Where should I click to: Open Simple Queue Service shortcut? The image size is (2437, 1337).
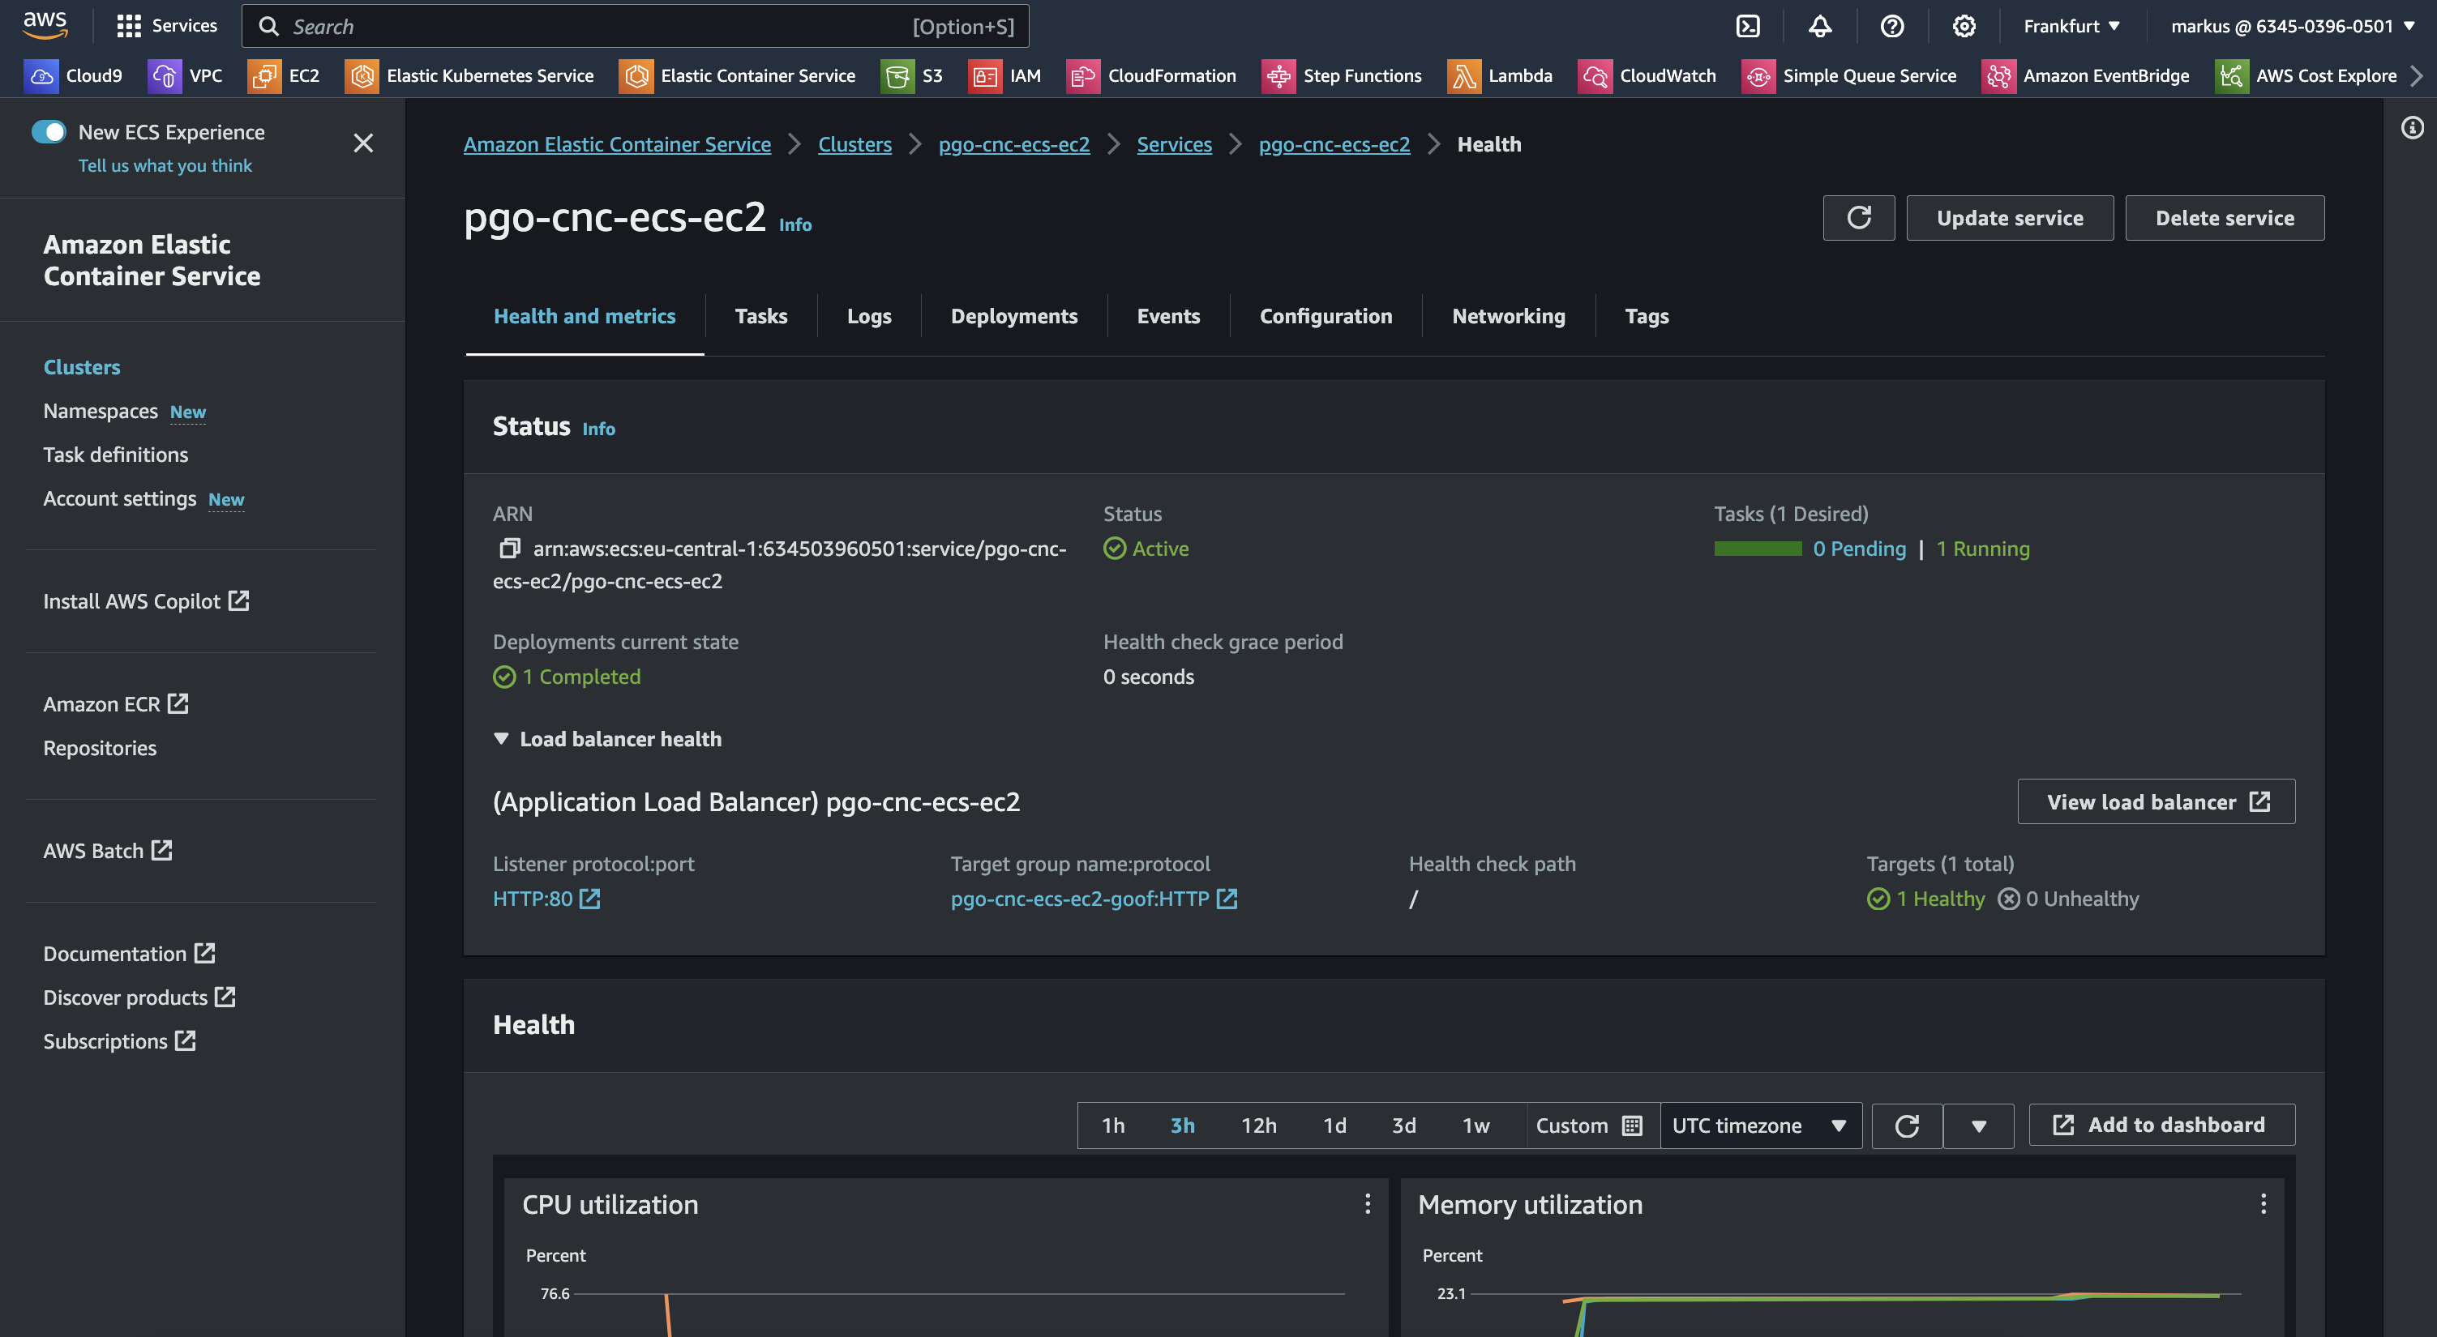pos(1849,75)
